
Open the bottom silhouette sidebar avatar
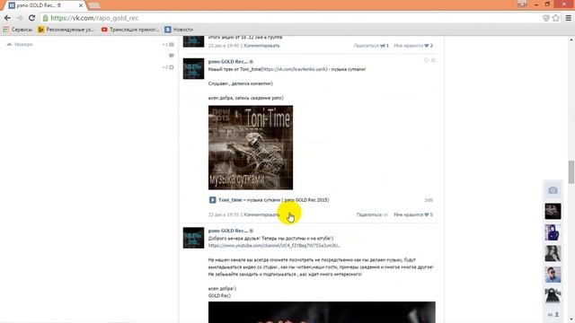553,295
